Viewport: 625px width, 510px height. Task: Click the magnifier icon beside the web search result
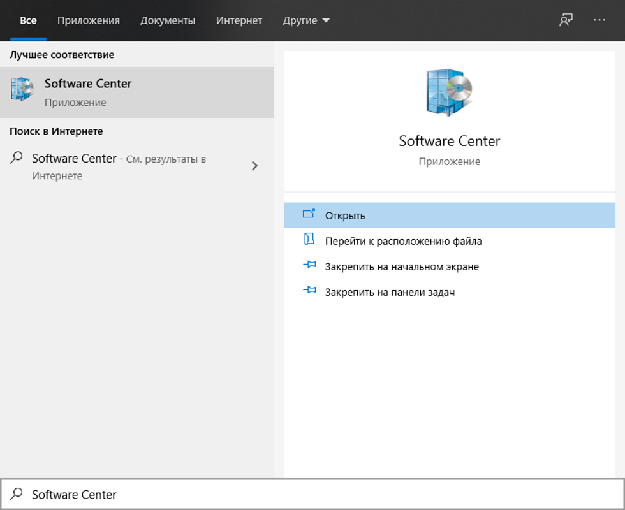pyautogui.click(x=17, y=158)
